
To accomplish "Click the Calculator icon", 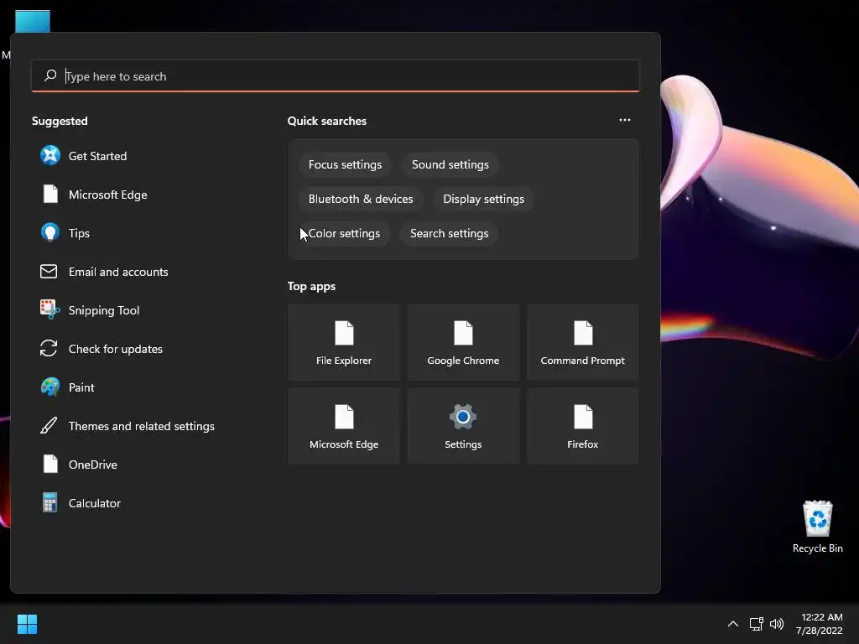I will click(49, 502).
